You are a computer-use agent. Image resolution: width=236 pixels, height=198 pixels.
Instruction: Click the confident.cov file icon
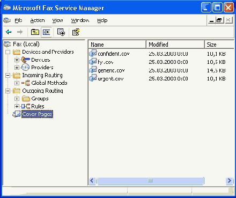[x=93, y=53]
